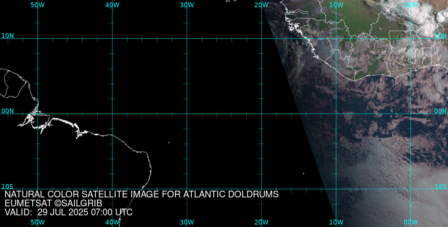Click the 30W label at top

pyautogui.click(x=187, y=5)
